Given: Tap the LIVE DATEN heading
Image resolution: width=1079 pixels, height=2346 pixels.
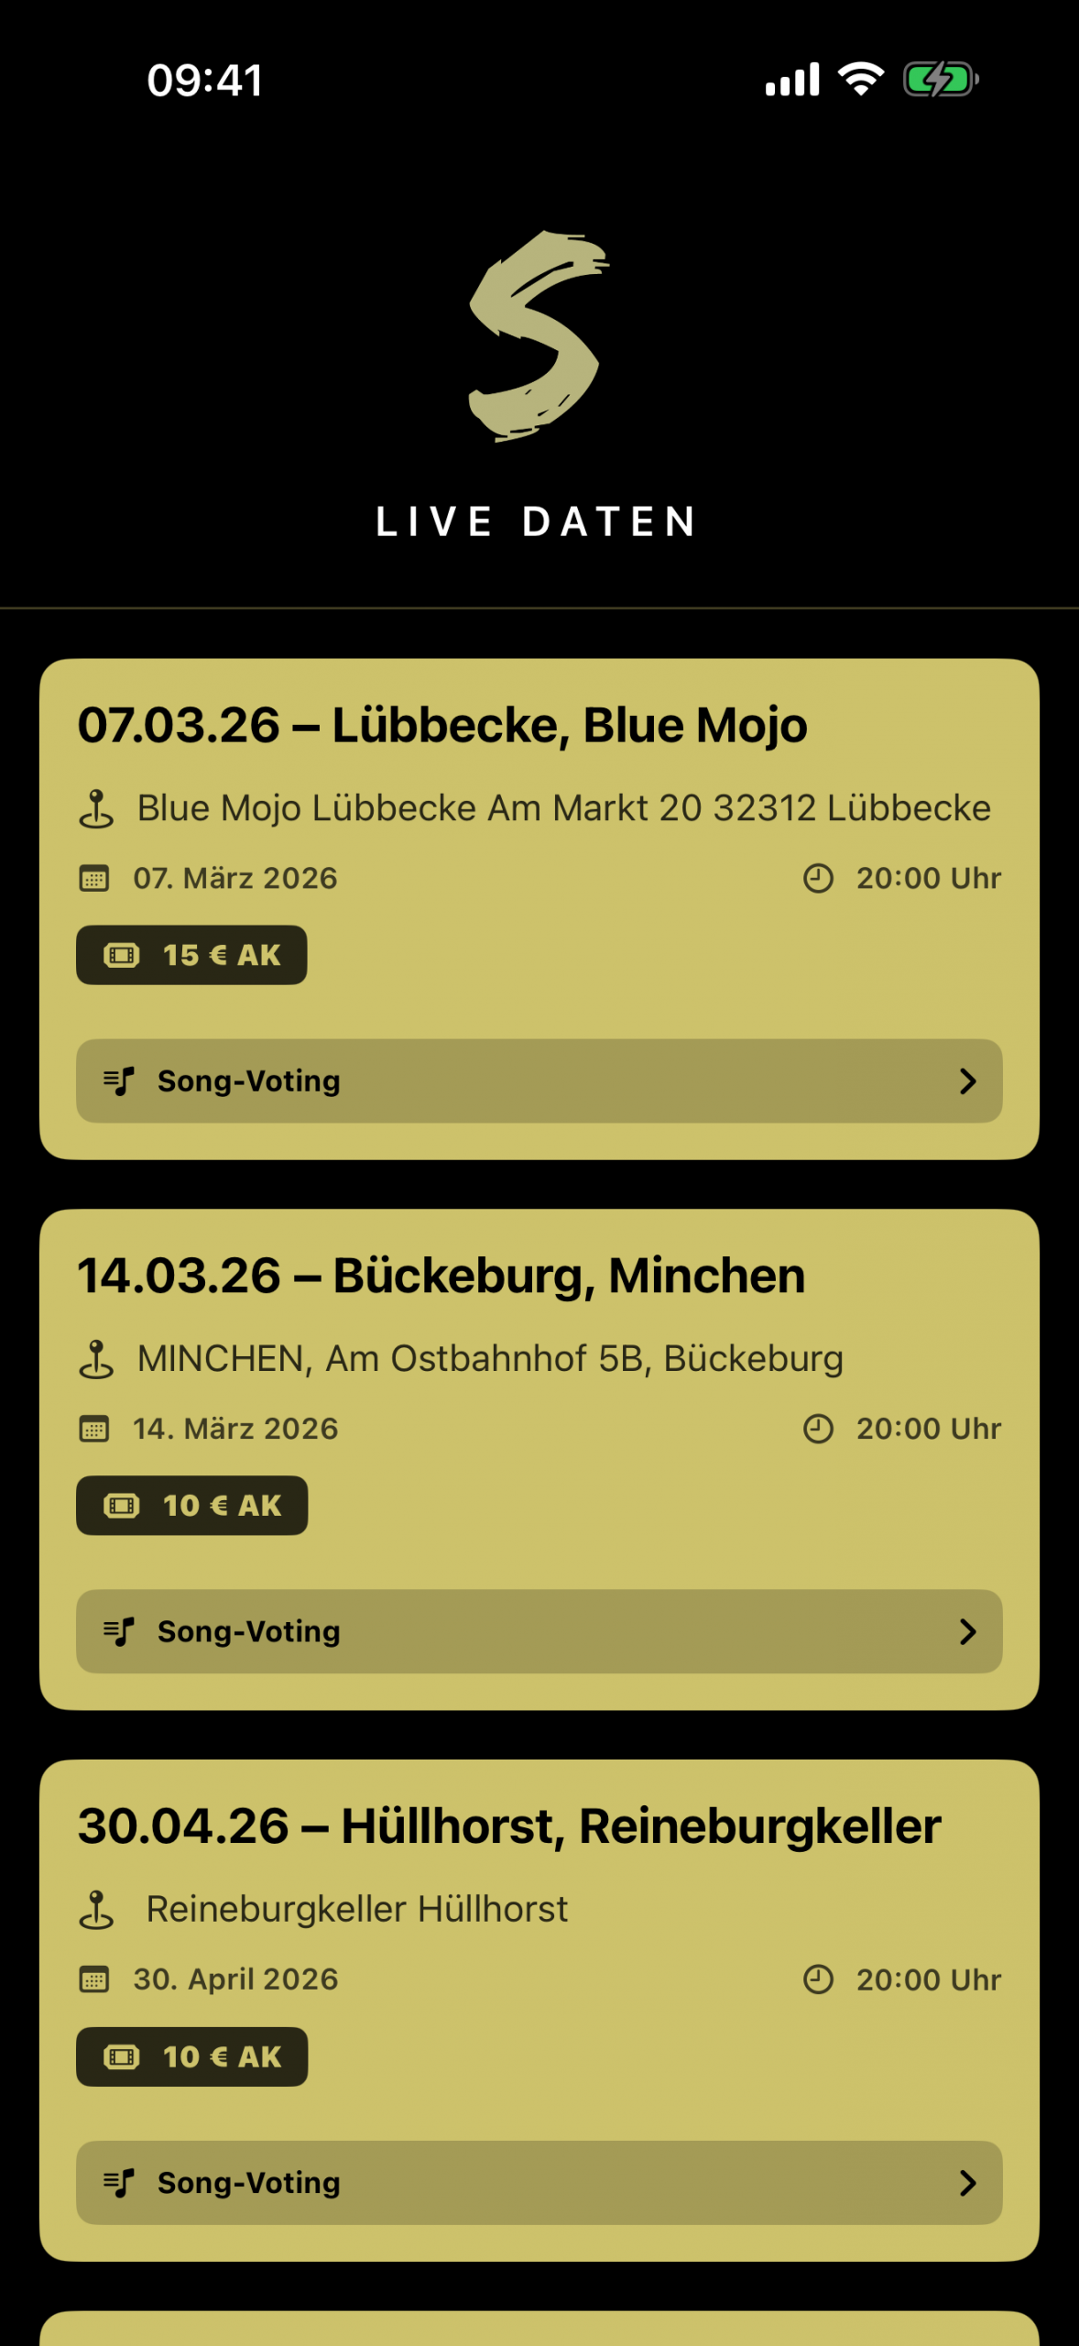Looking at the screenshot, I should point(538,522).
